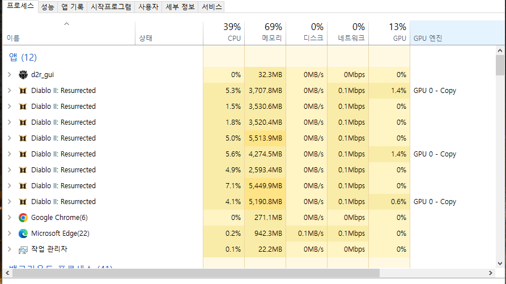
Task: Click GPU 0 - Copy in 5,190.8MB row
Action: (435, 202)
